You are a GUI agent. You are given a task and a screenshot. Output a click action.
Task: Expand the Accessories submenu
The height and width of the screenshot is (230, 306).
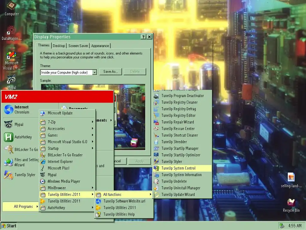click(x=67, y=129)
